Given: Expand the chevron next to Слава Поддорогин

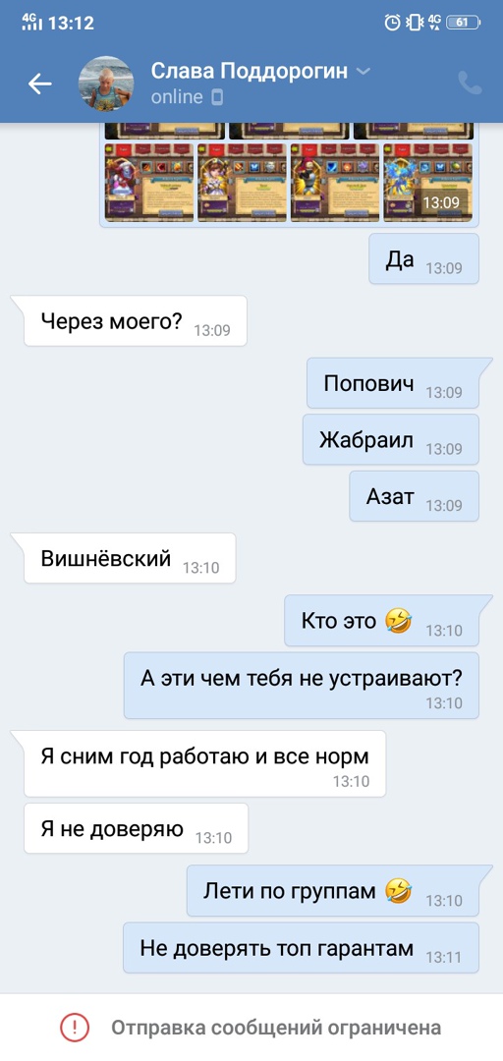Looking at the screenshot, I should [x=363, y=72].
